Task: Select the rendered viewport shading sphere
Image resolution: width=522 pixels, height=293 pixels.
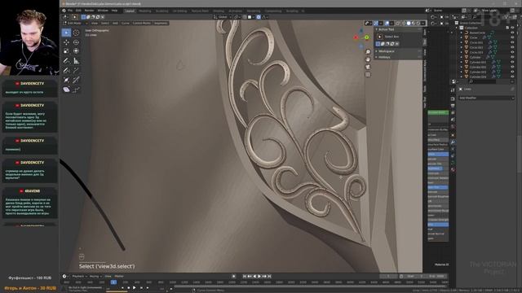Action: [418, 24]
